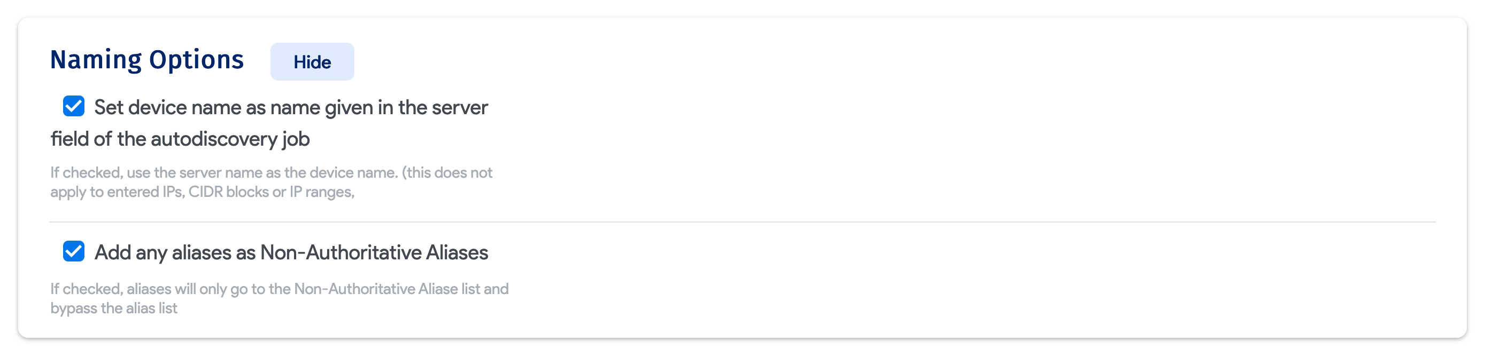The image size is (1485, 349).
Task: Uncheck Add any aliases as Non-Authoritative
Action: 74,252
